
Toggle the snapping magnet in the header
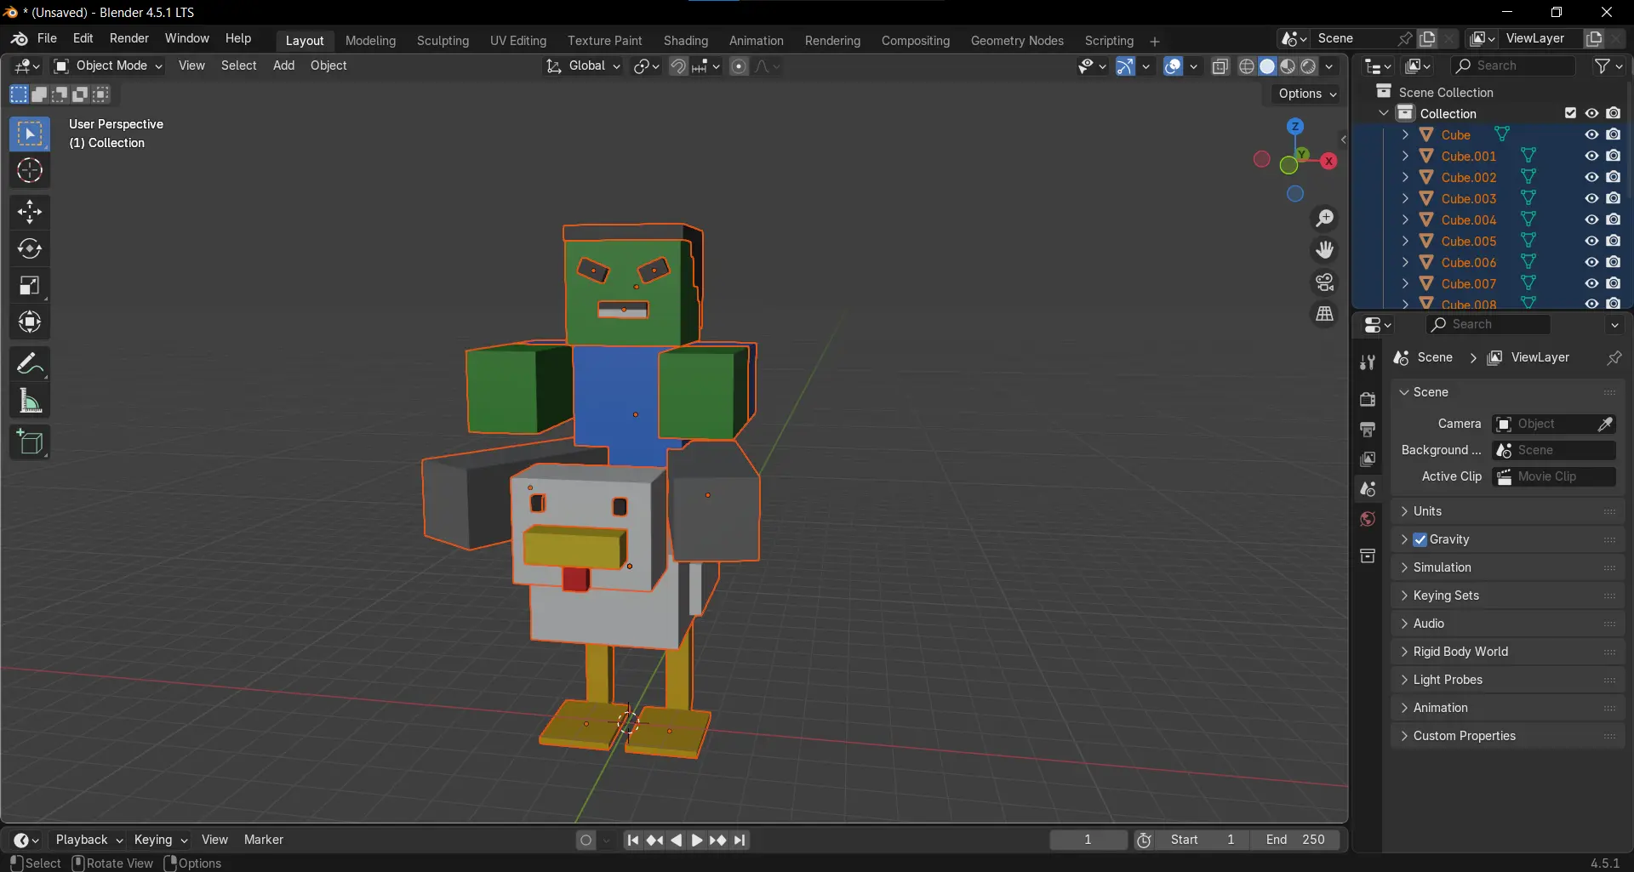click(679, 66)
